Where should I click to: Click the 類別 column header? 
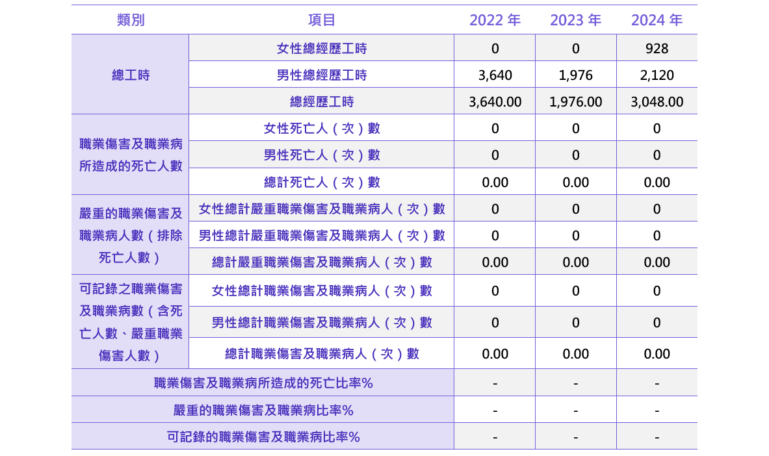[130, 20]
